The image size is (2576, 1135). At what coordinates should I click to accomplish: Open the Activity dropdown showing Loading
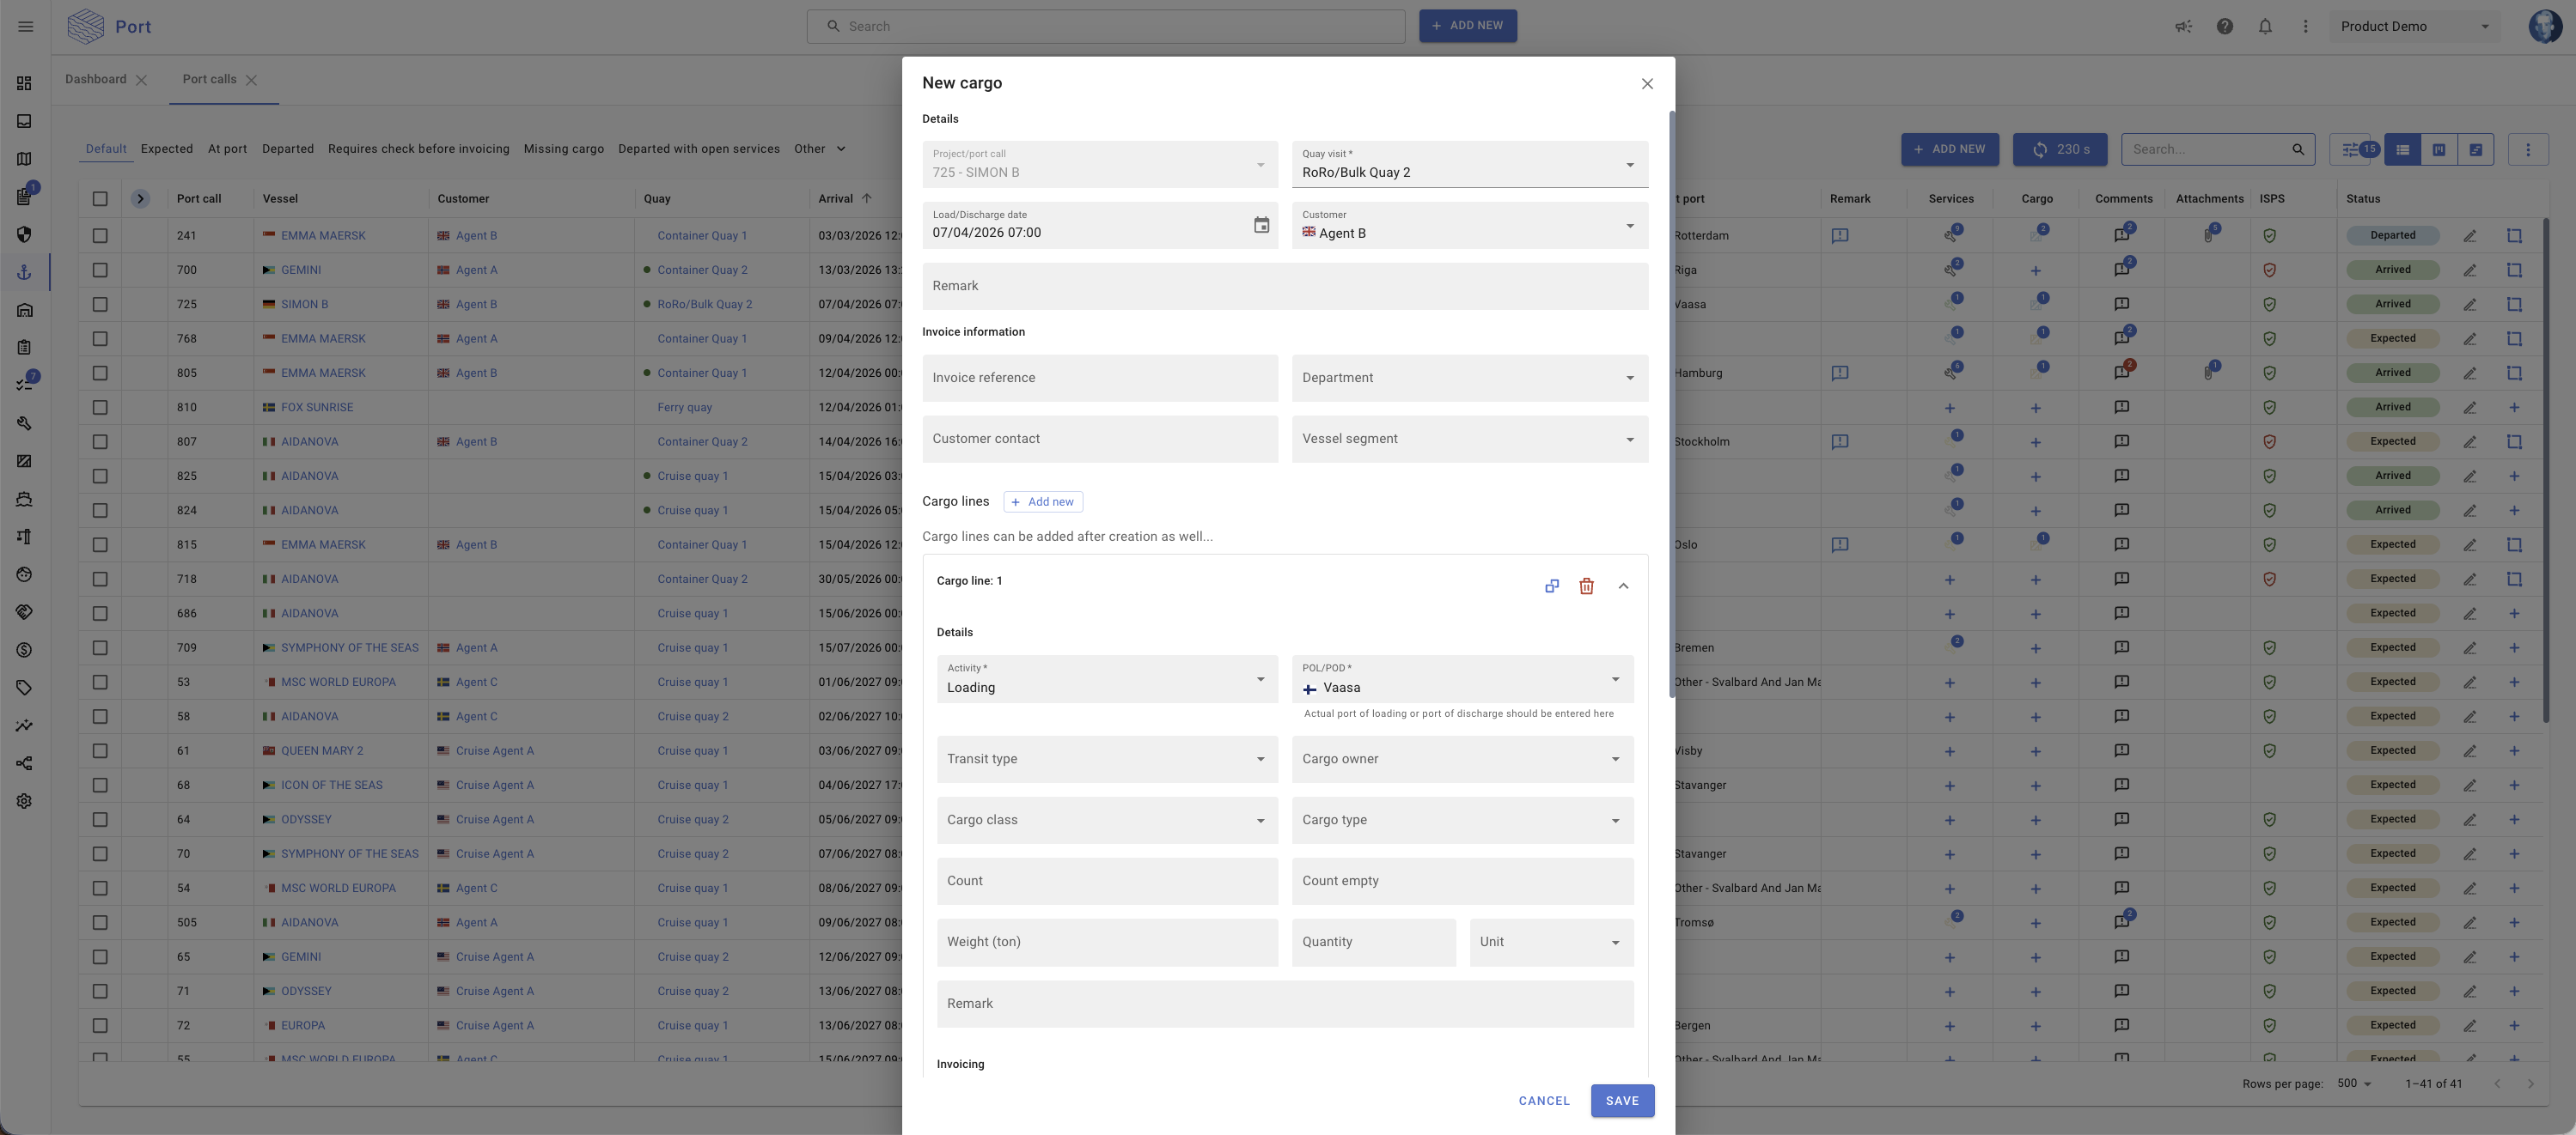pos(1107,679)
